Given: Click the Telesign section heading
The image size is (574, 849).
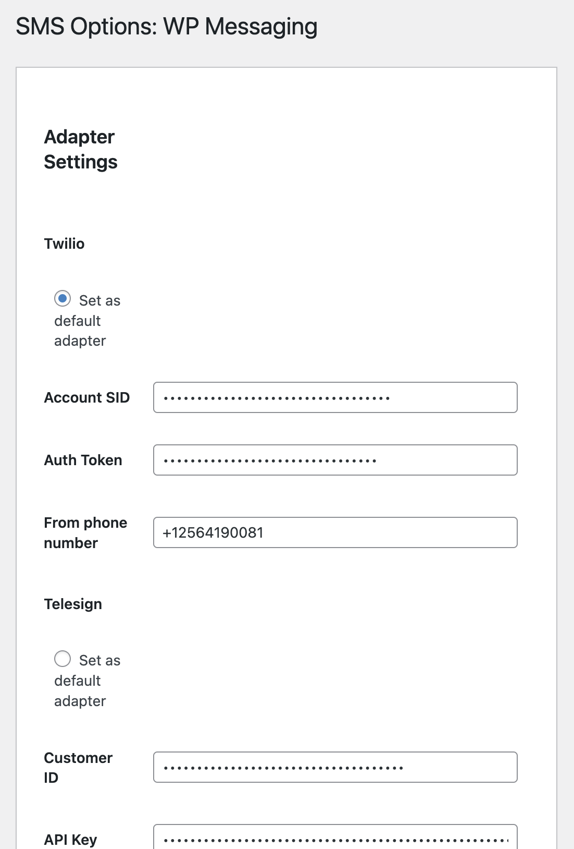Looking at the screenshot, I should click(73, 604).
